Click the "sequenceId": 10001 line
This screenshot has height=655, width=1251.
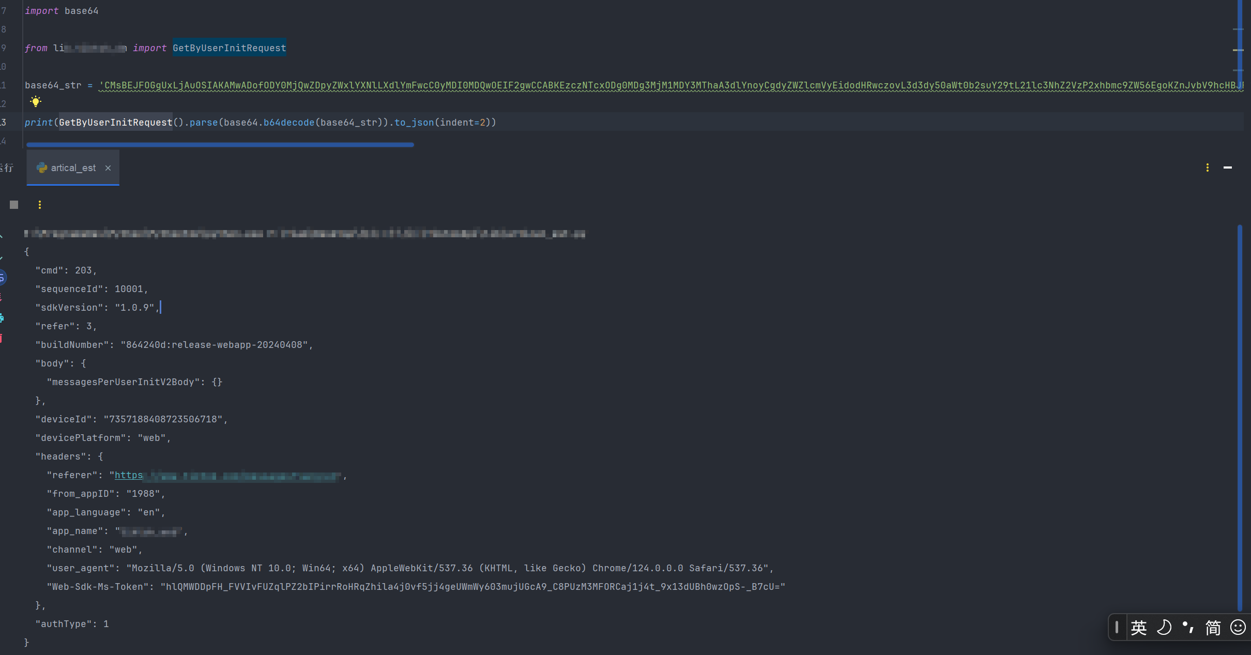pyautogui.click(x=92, y=289)
